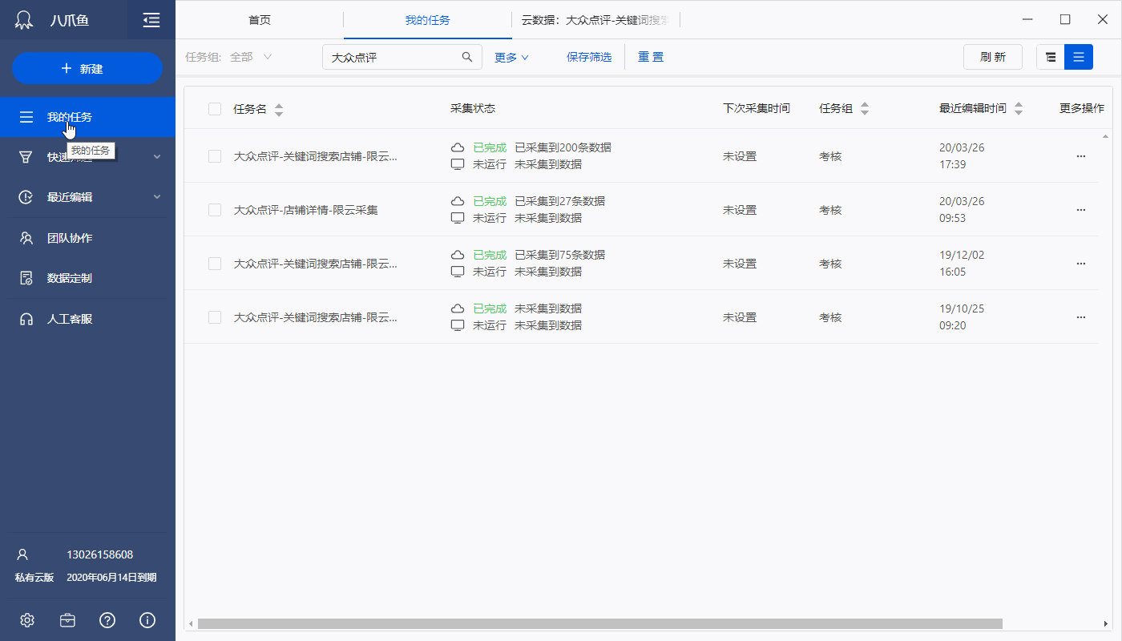Select 我的任务 in the sidebar

click(x=87, y=117)
